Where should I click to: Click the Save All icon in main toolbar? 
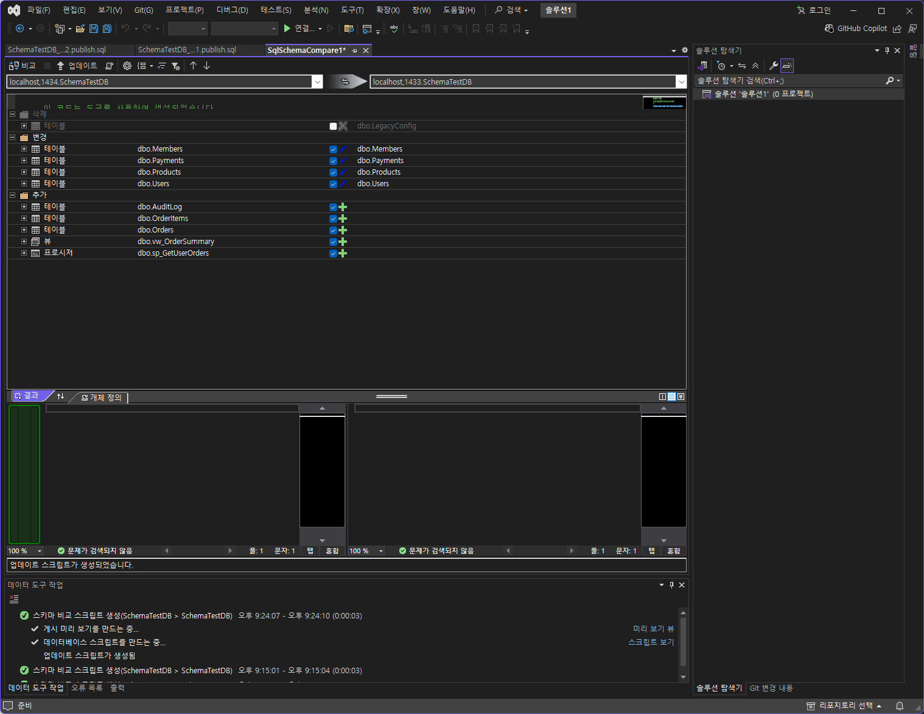point(107,29)
